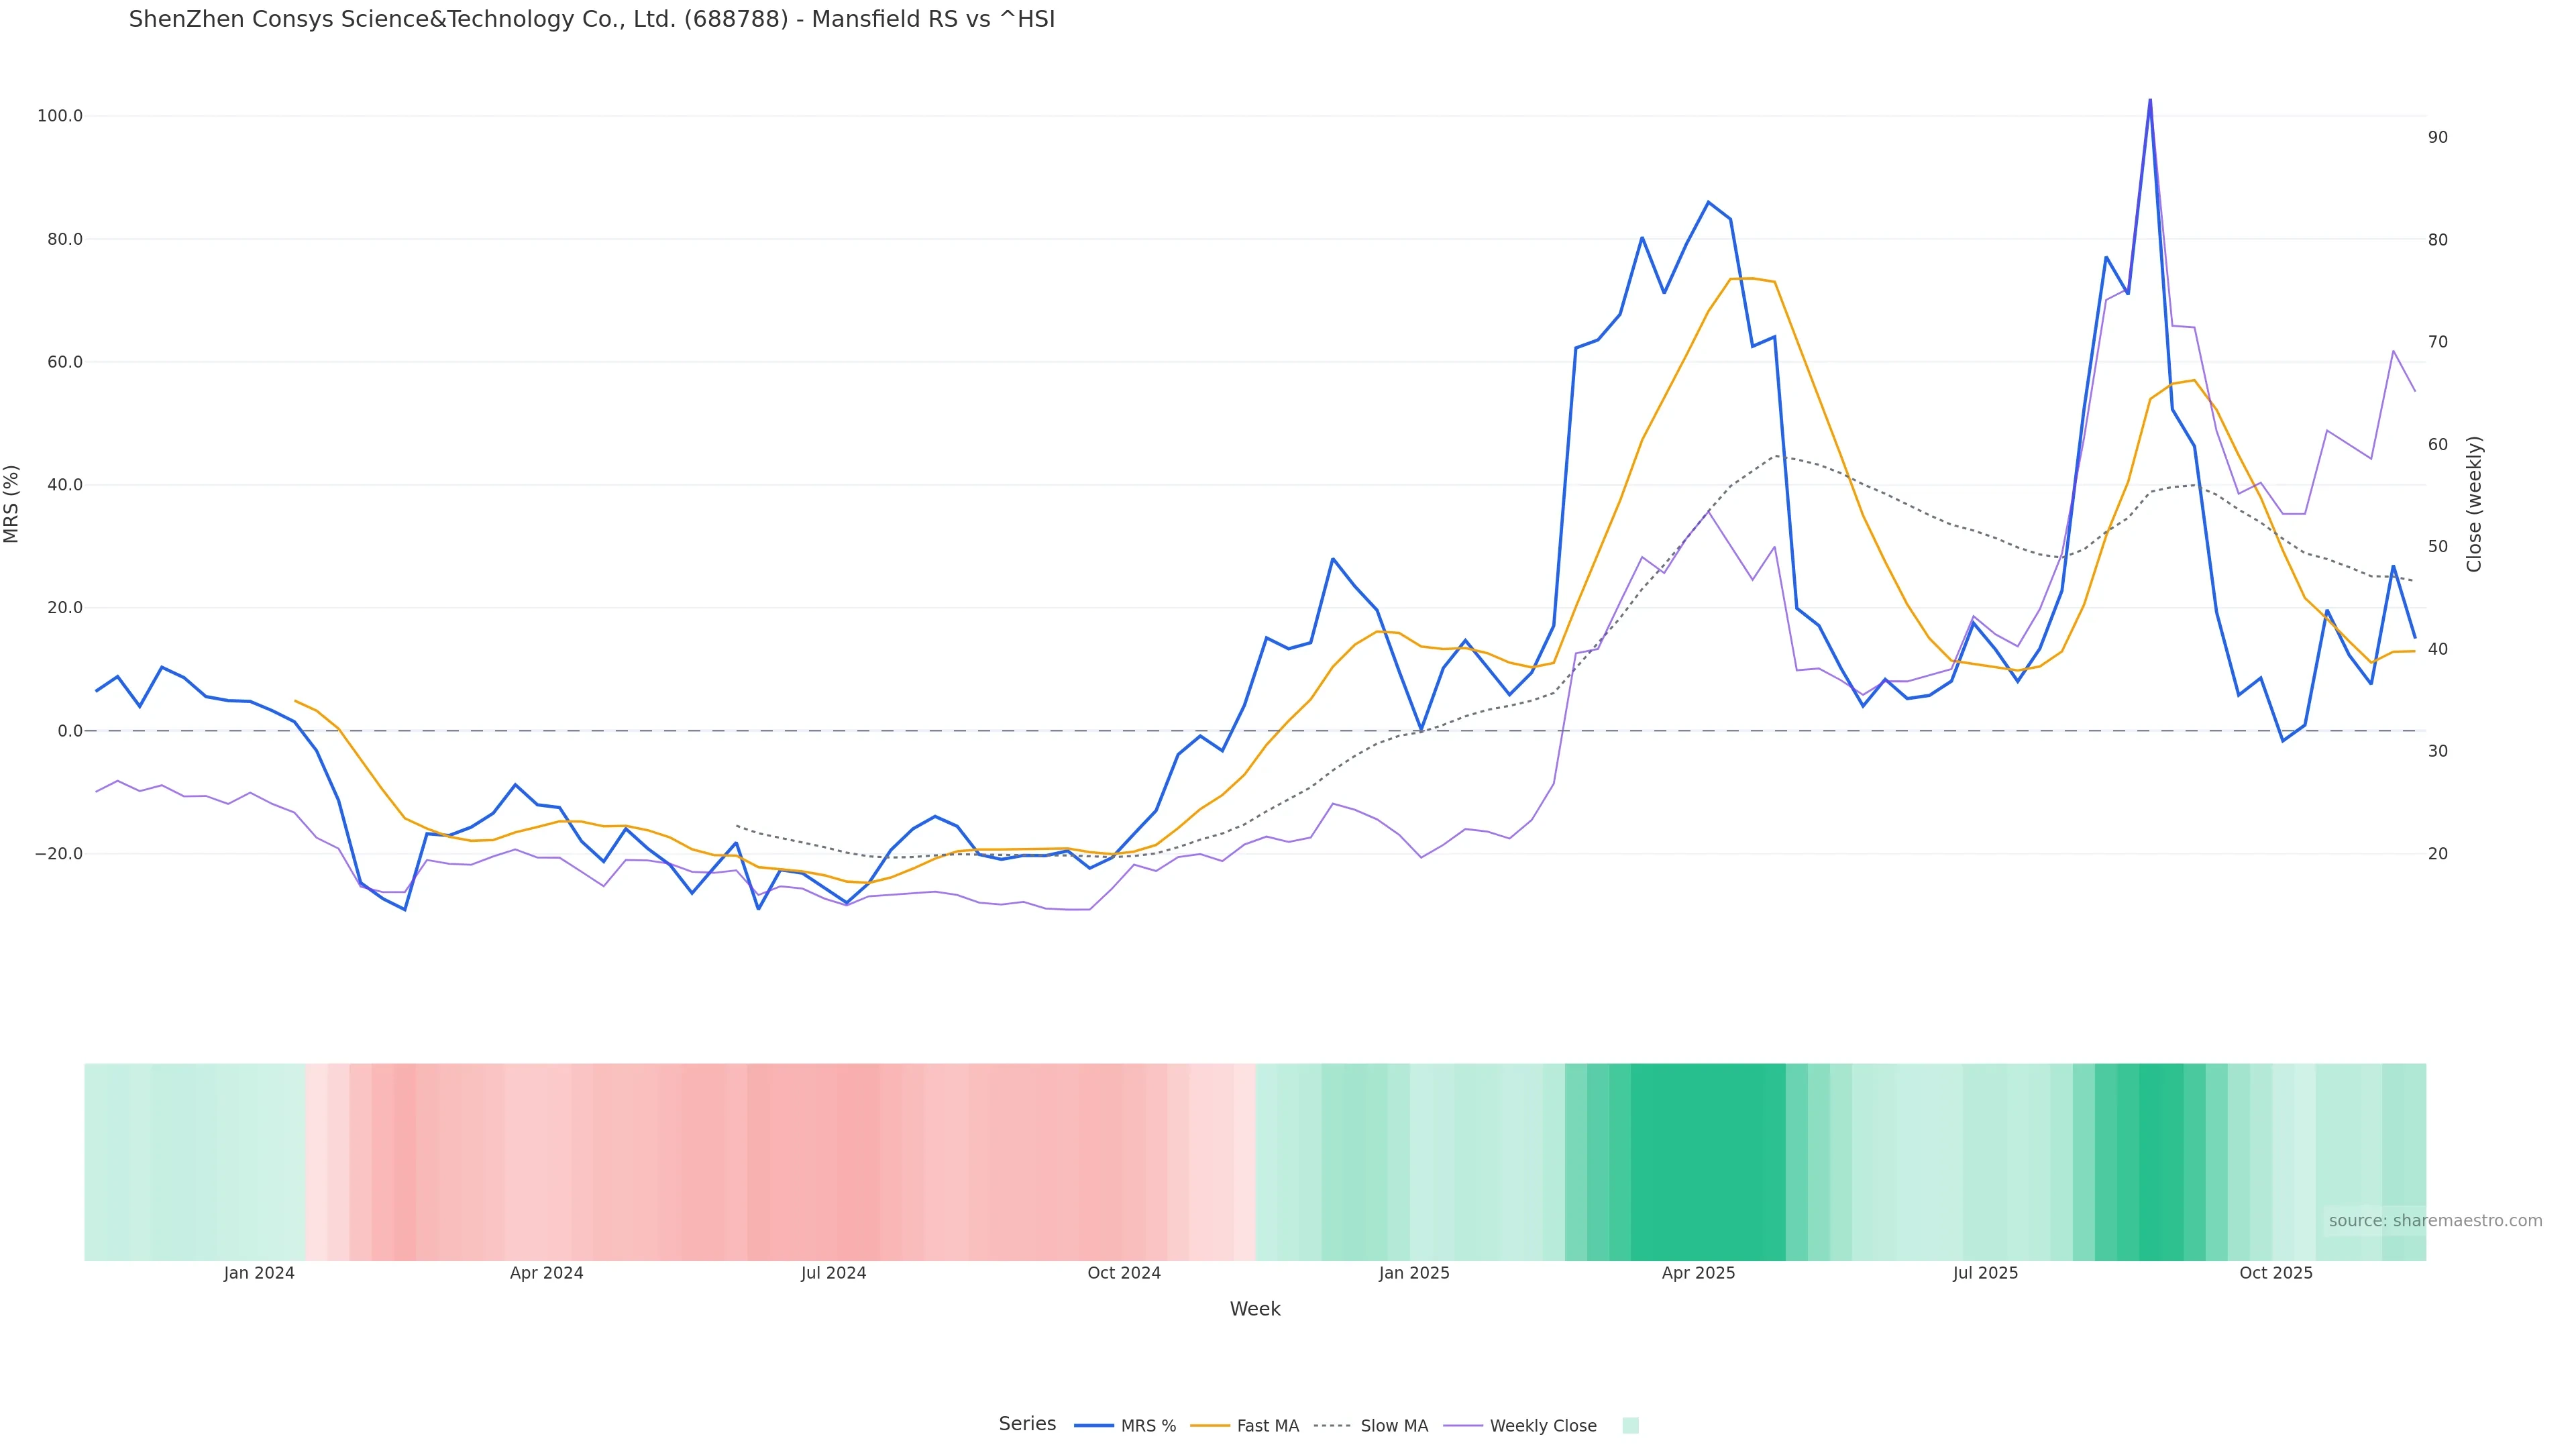Click the Apr 2025 axis label
This screenshot has width=2576, height=1449.
pyautogui.click(x=1698, y=1273)
